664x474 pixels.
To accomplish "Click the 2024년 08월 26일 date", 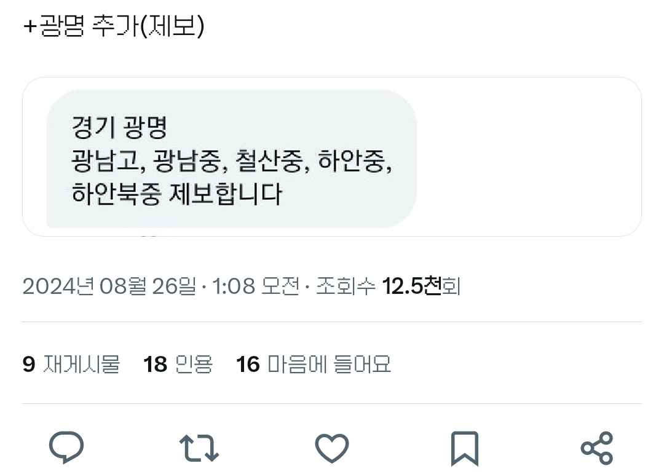I will coord(109,286).
